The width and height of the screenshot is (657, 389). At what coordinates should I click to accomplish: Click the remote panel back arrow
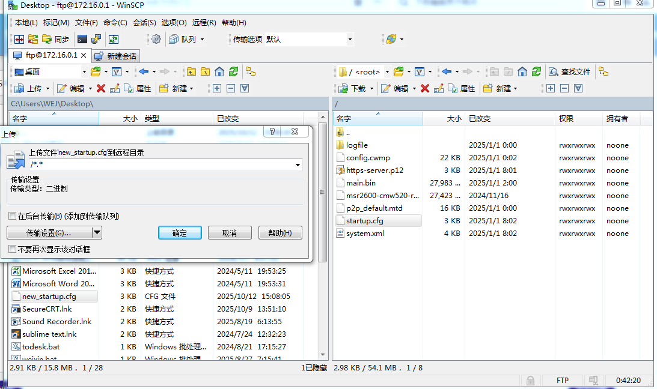[447, 71]
